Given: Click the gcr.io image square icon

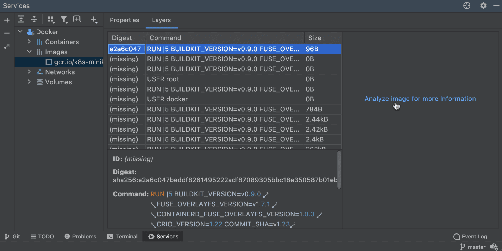Looking at the screenshot, I should click(49, 62).
